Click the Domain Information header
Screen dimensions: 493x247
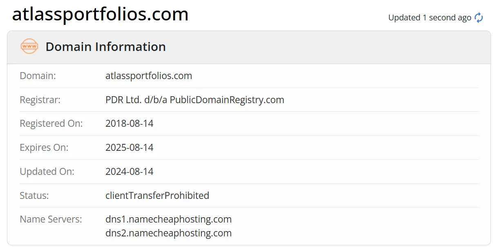105,46
